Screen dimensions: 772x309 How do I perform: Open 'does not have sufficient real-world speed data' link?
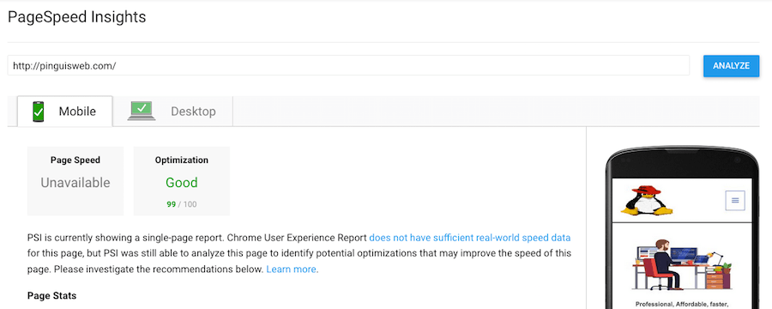tap(470, 238)
